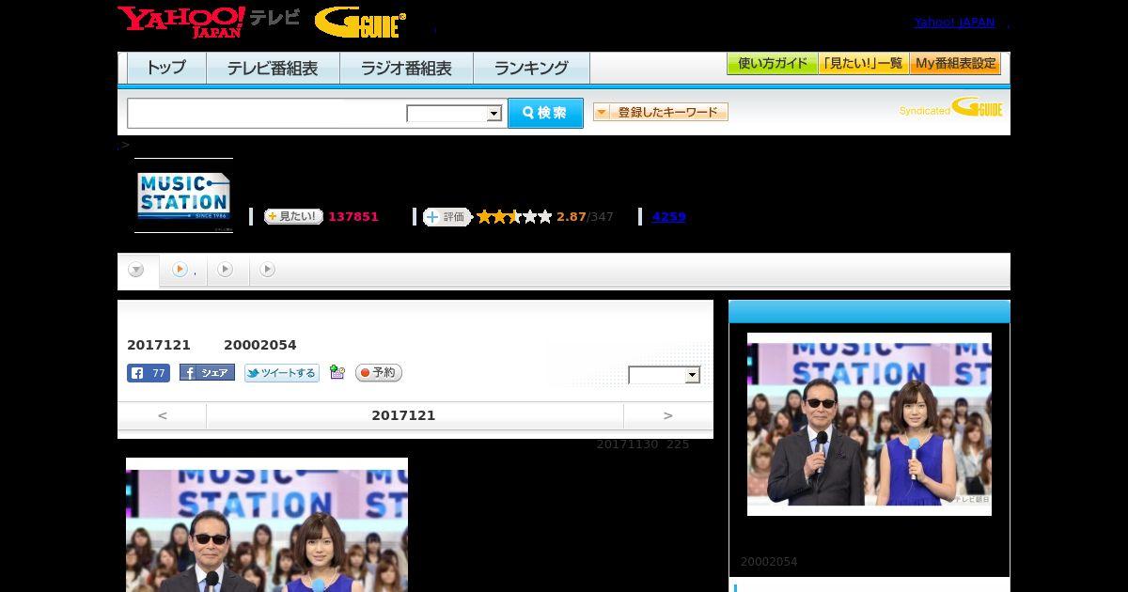The height and width of the screenshot is (592, 1128).
Task: Click the star rating display
Action: [x=514, y=217]
